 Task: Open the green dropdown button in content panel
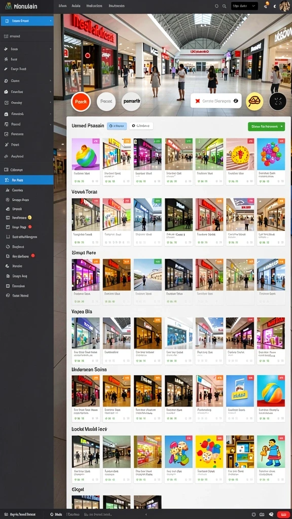point(266,126)
